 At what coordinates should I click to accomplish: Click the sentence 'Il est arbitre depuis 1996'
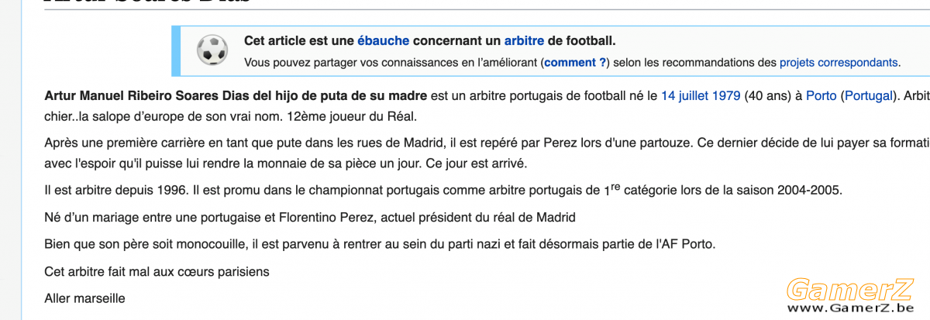[x=115, y=190]
